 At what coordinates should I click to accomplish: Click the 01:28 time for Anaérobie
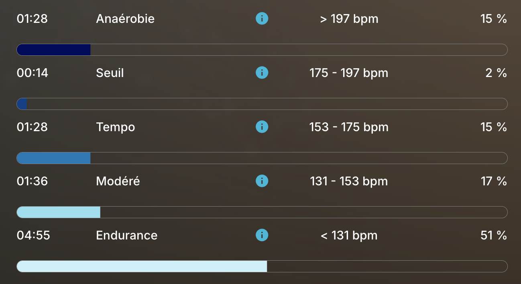32,19
